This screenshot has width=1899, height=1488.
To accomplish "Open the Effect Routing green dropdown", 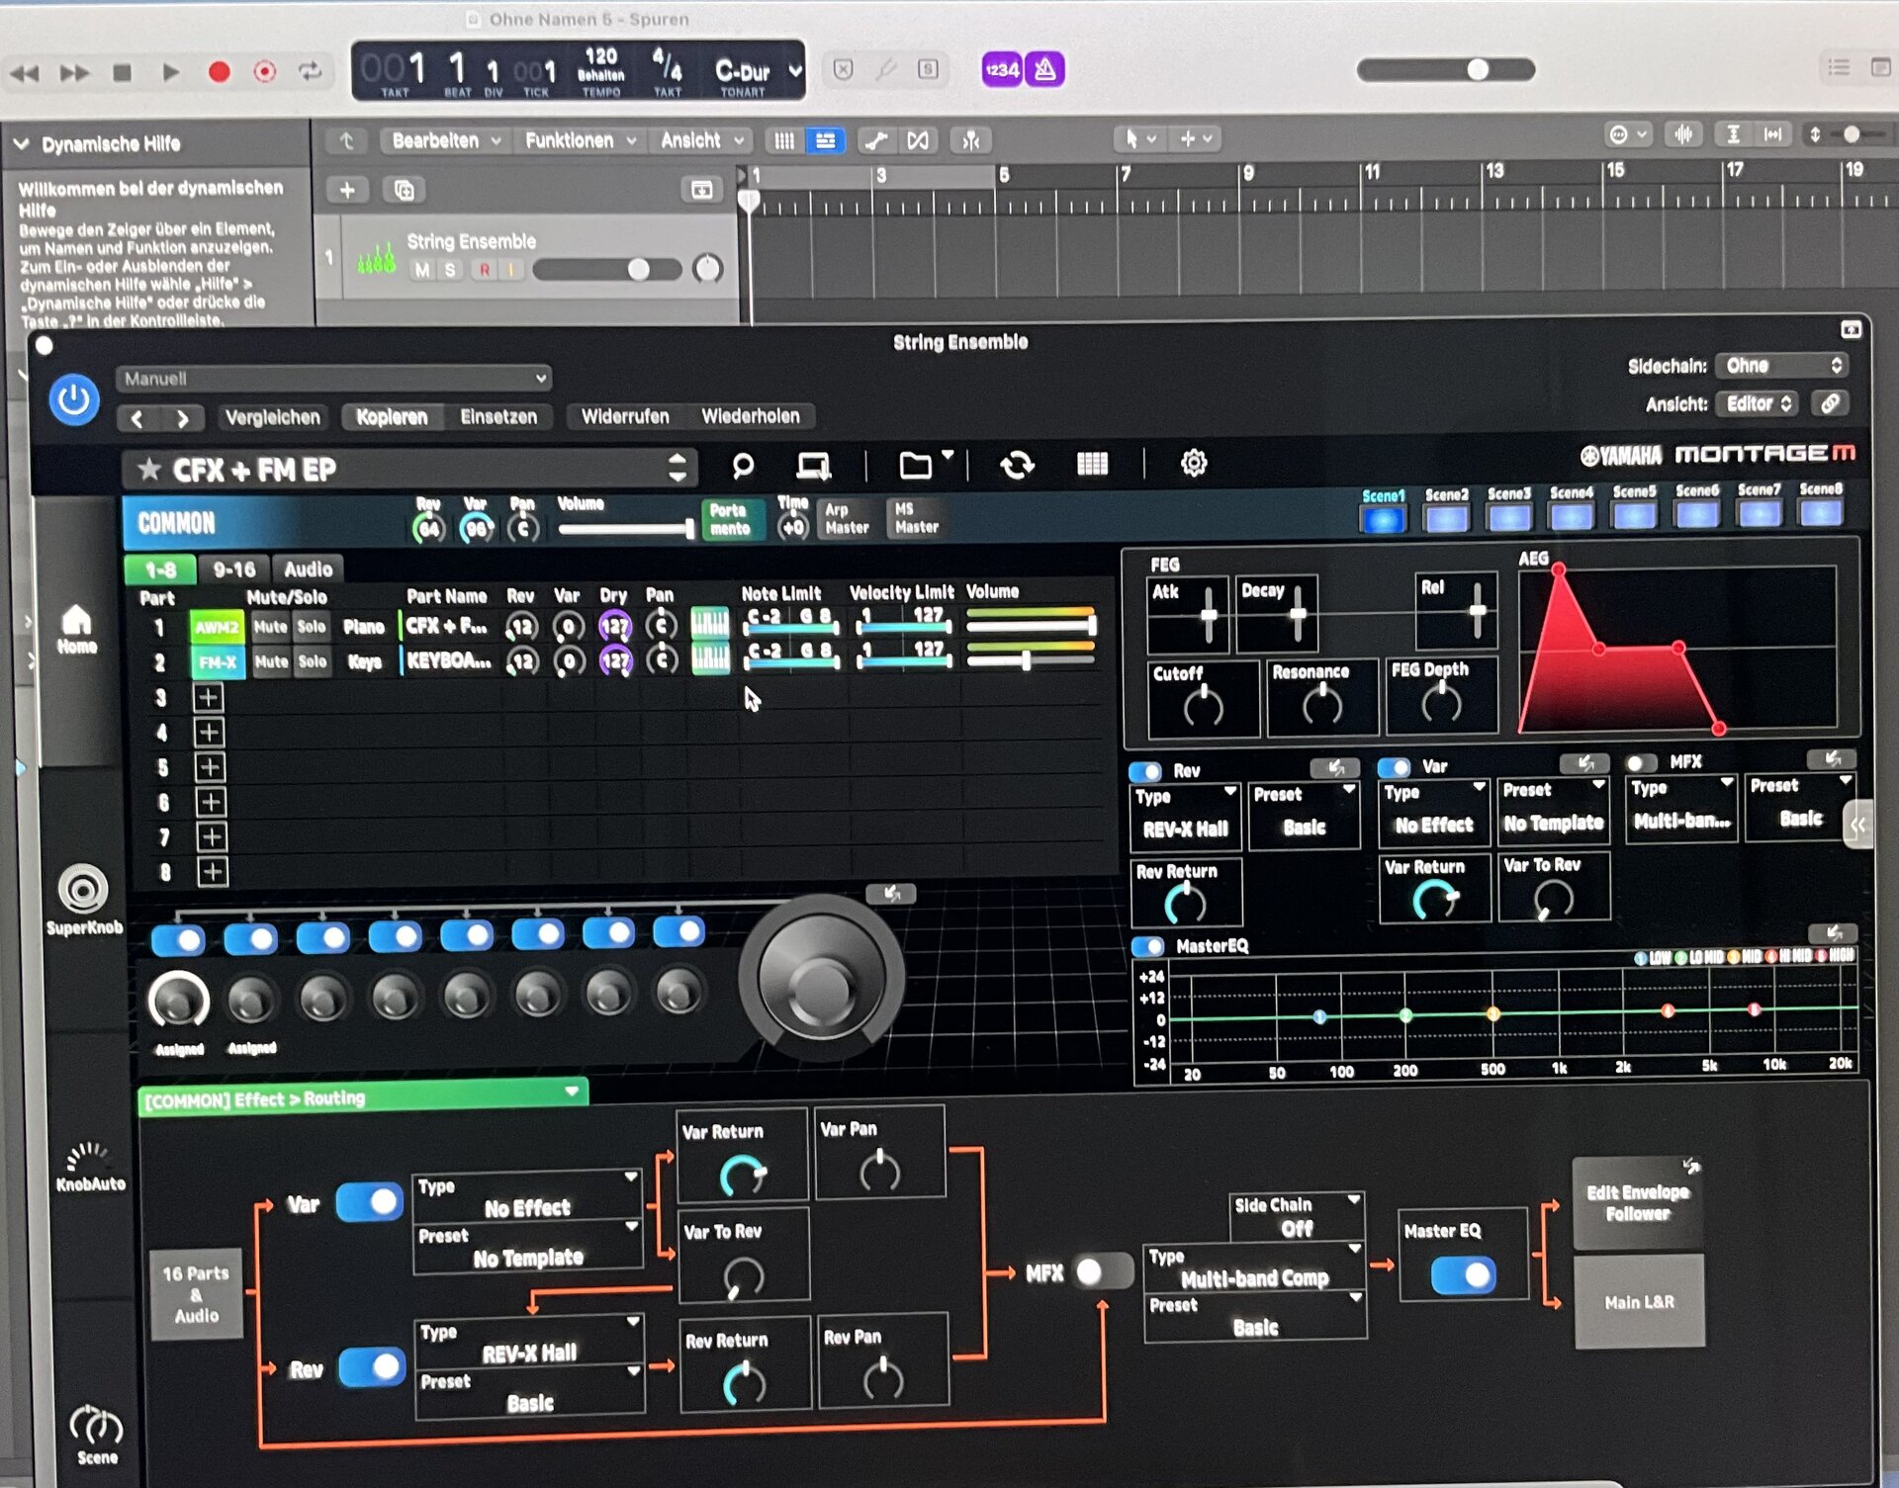I will [363, 1098].
